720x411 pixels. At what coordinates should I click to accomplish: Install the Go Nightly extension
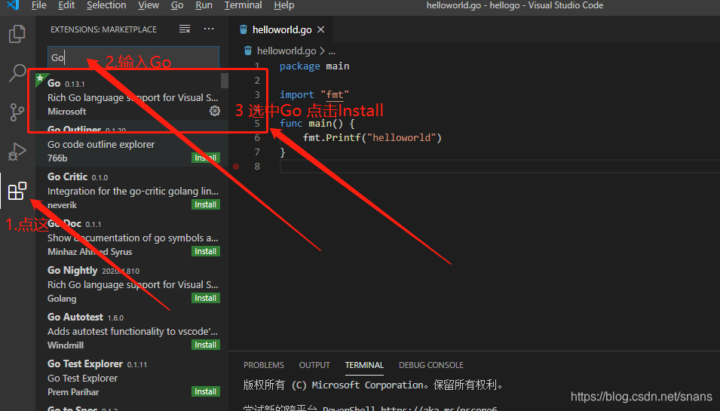coord(205,298)
